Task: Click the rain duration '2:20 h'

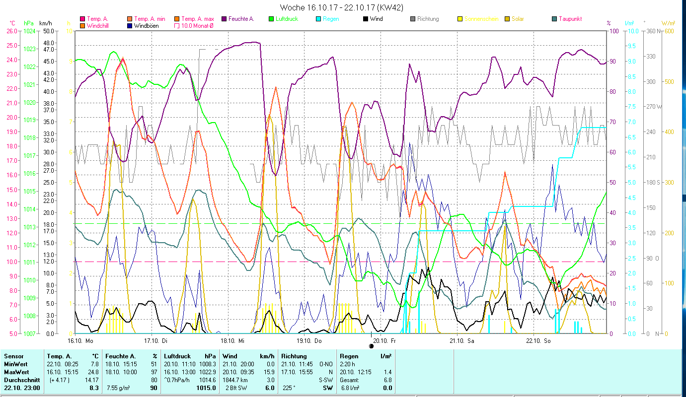Action: coord(348,364)
